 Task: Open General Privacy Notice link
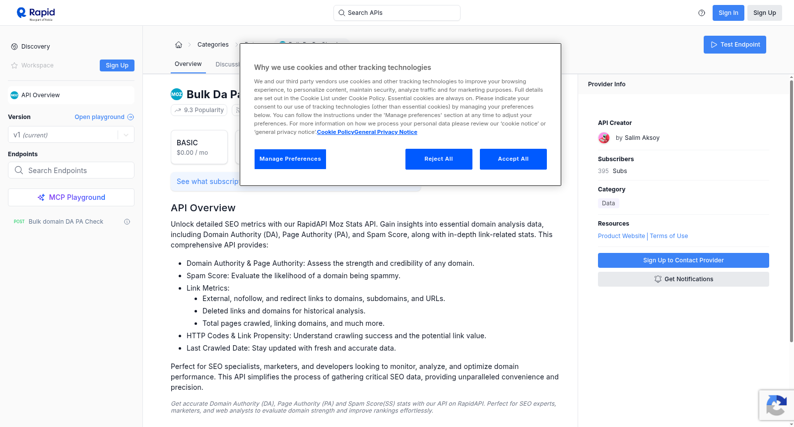tap(386, 132)
